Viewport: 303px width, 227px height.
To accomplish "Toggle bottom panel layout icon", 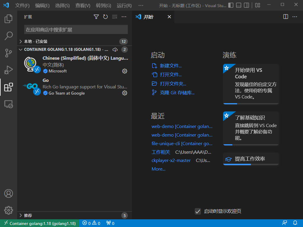I will [239, 5].
